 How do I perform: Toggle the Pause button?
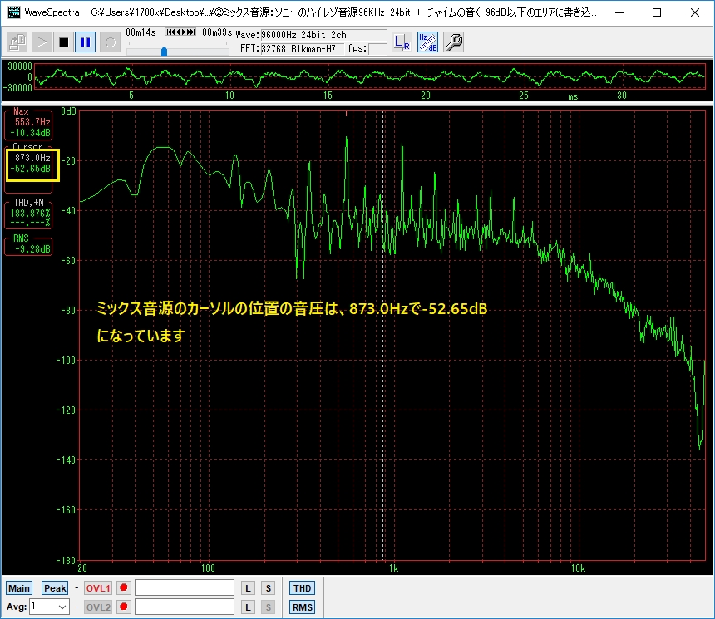pos(86,42)
